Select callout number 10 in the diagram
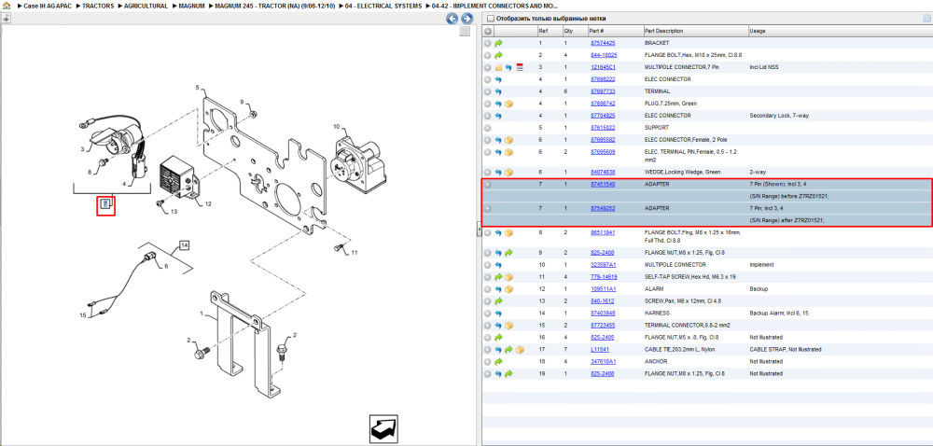 (x=336, y=127)
